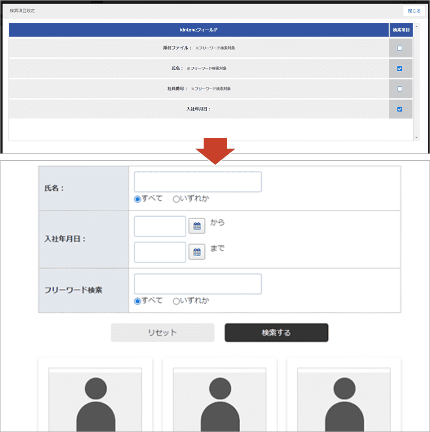430x432 pixels.
Task: Focus the 入社年月日 start date input
Action: pos(160,227)
